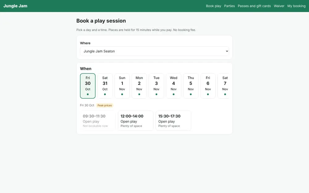The height and width of the screenshot is (193, 309).
Task: Choose Wed 4 Nov date
Action: pos(173,86)
